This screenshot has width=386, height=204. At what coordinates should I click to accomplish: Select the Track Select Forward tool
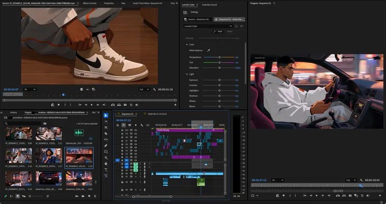(x=106, y=122)
